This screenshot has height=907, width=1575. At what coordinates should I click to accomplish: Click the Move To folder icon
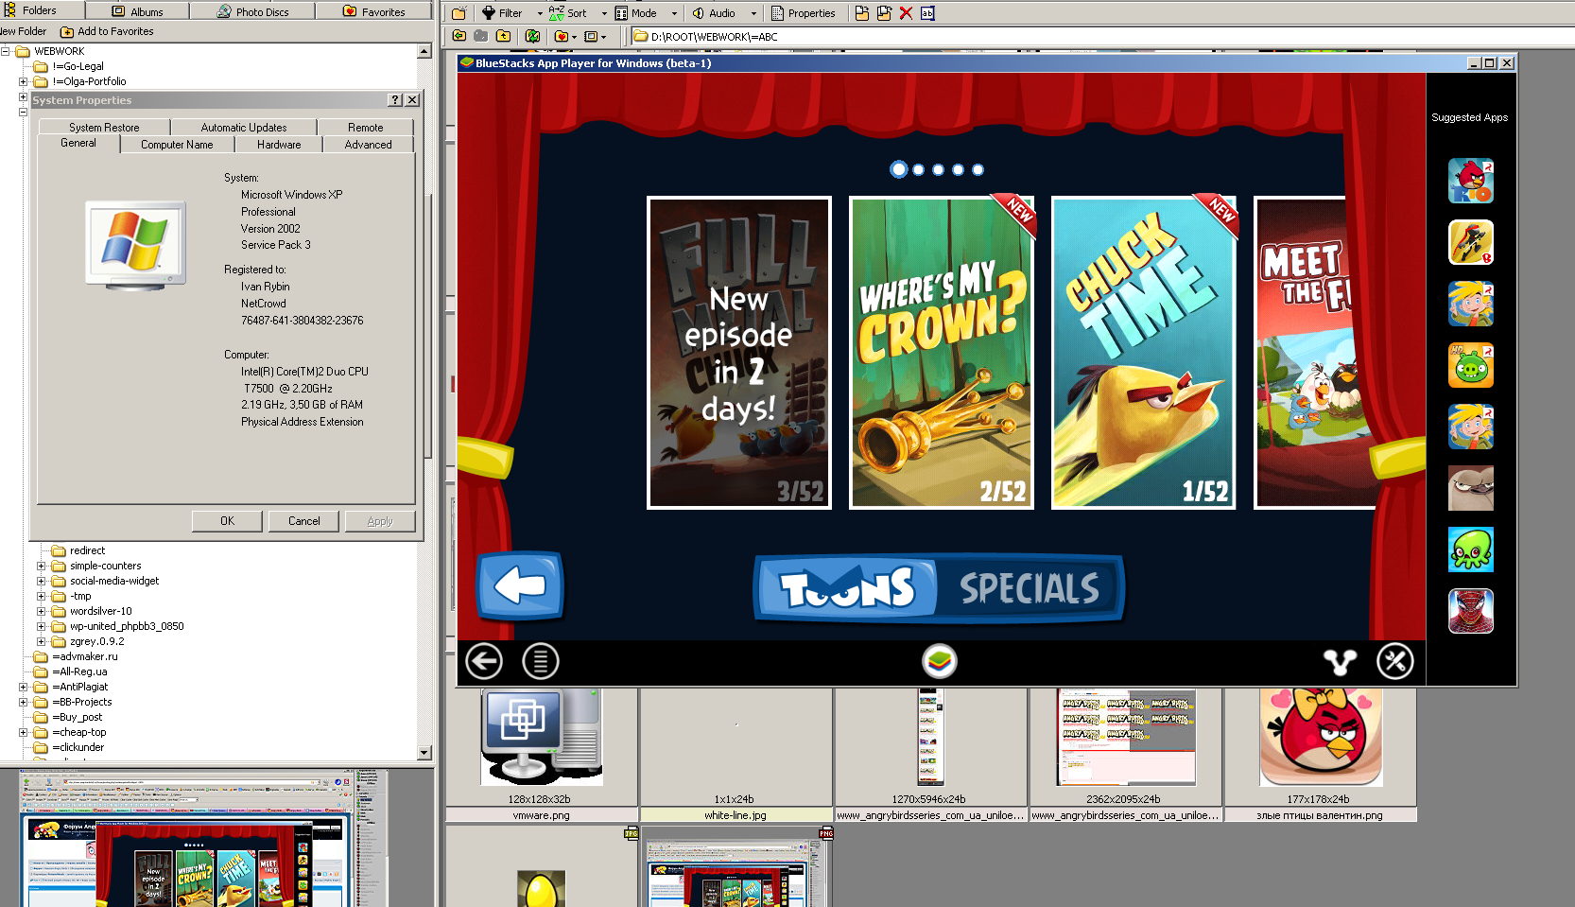(862, 13)
